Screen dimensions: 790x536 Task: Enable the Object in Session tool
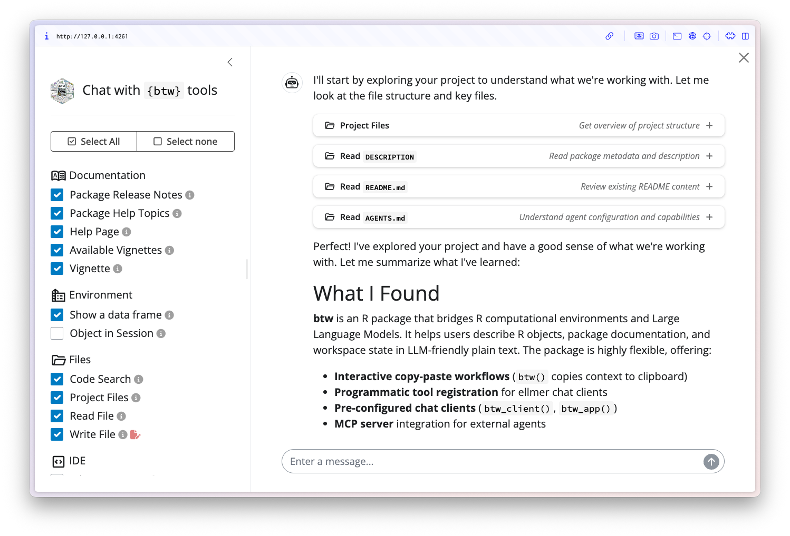pyautogui.click(x=56, y=333)
